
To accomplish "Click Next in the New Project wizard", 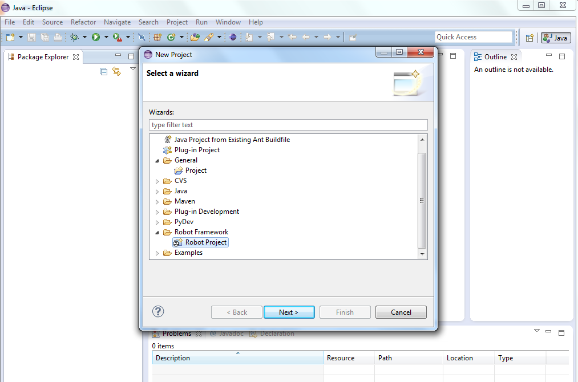I will tap(289, 312).
